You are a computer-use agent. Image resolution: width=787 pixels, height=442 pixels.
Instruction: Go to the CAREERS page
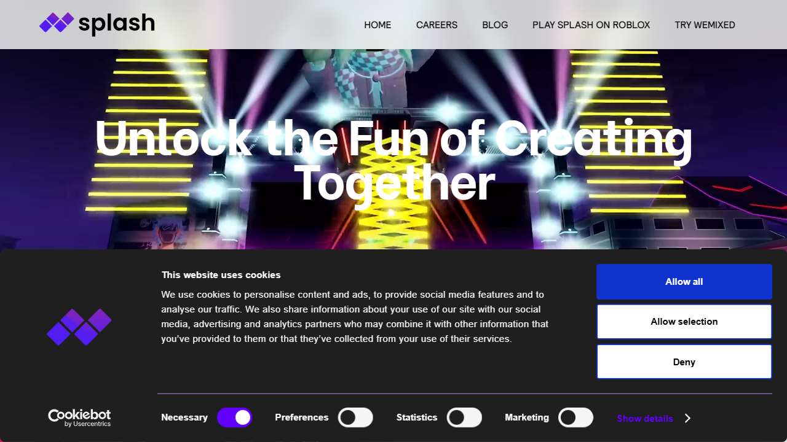coord(437,25)
